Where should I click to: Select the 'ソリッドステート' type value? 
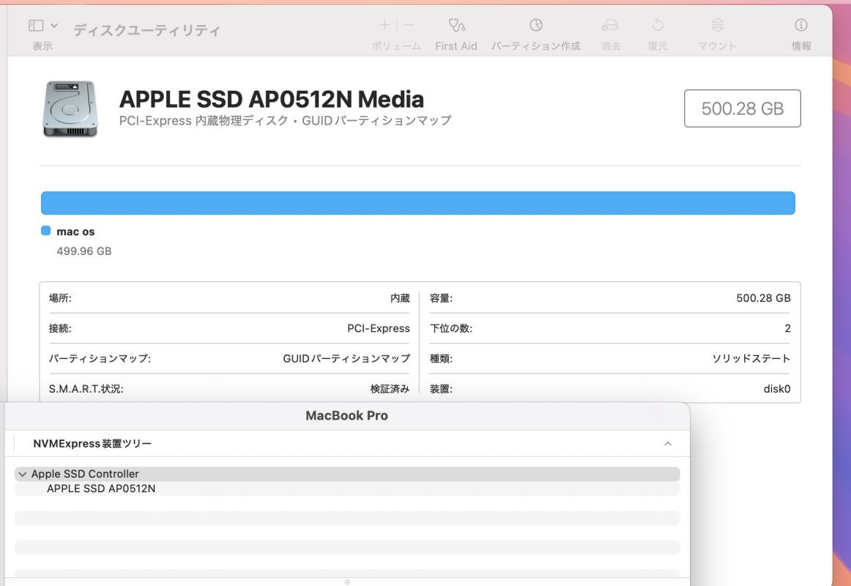tap(751, 359)
